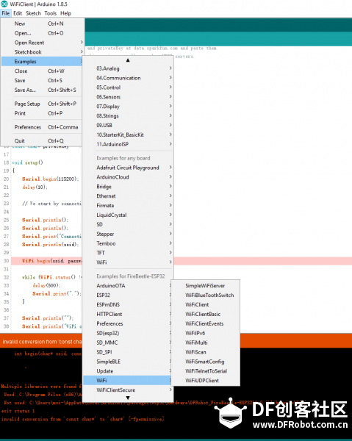
Task: Expand 06.Sensors examples
Action: (x=128, y=97)
